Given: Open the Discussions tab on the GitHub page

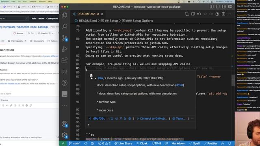Looking at the screenshot, I should coord(37,41).
